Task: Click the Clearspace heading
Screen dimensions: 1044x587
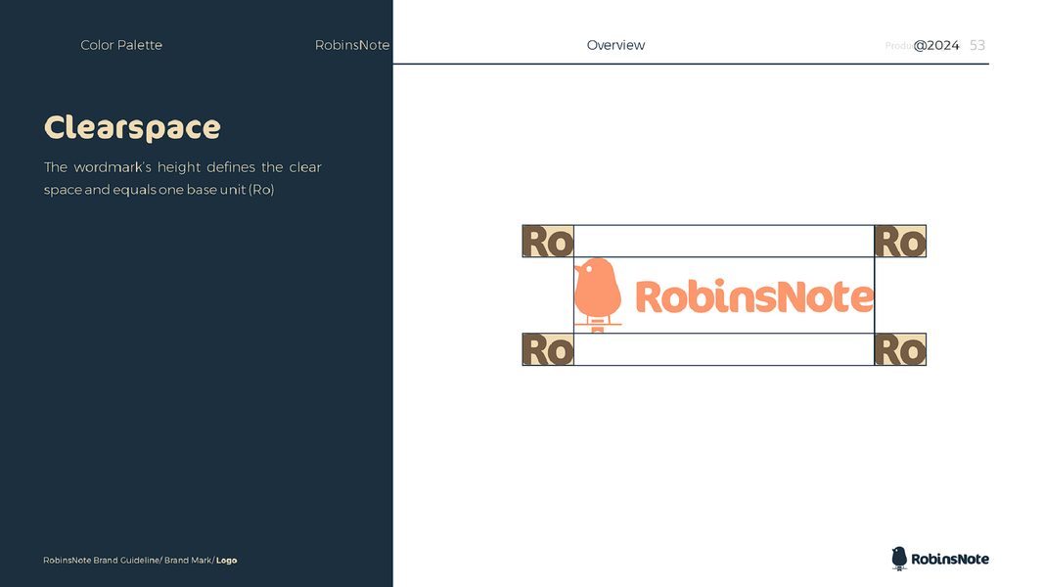Action: (x=132, y=128)
